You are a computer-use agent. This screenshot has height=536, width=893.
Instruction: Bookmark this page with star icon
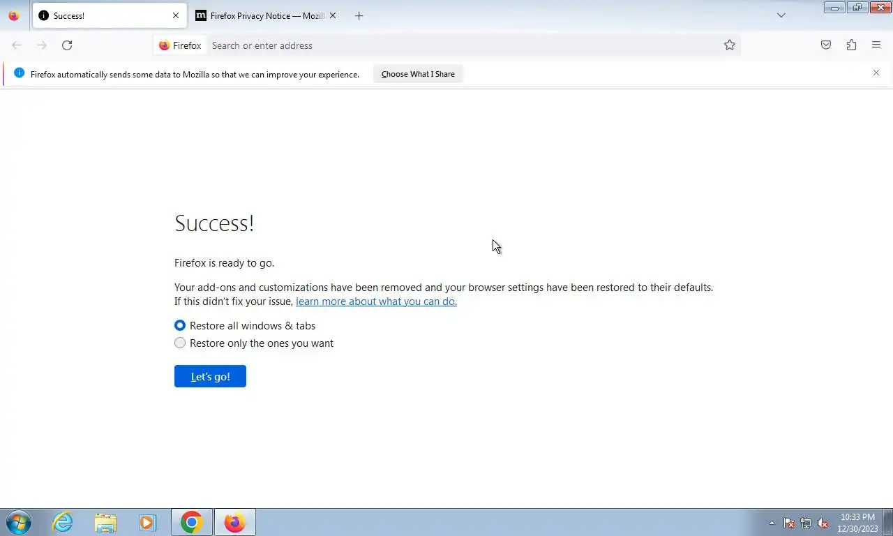point(730,45)
